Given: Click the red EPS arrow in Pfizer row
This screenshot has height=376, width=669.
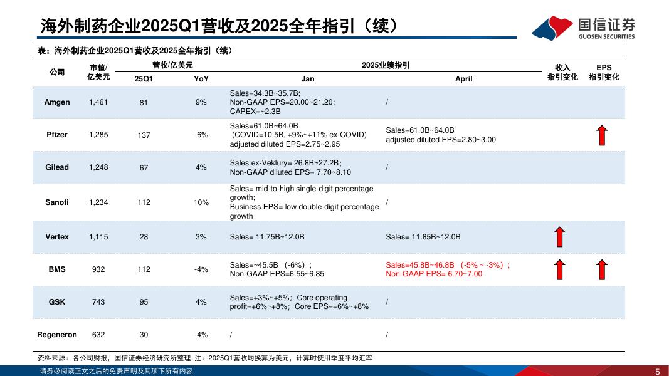Looking at the screenshot, I should pyautogui.click(x=602, y=135).
